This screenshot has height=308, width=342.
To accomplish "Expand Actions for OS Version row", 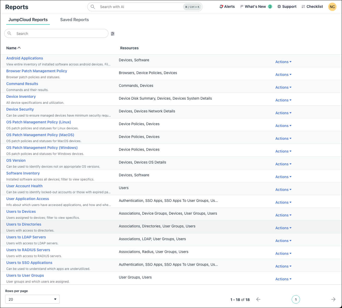I will tap(283, 164).
